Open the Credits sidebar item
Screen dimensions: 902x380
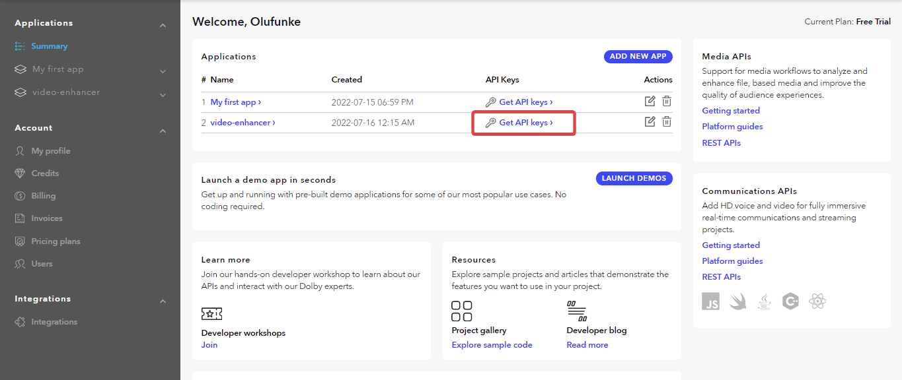point(45,174)
